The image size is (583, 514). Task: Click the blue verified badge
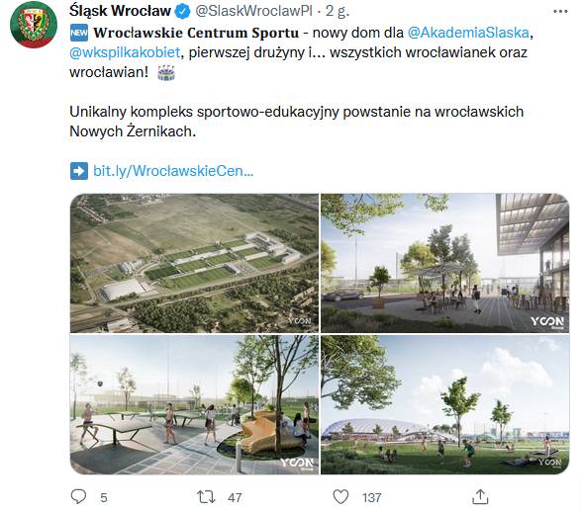point(182,12)
